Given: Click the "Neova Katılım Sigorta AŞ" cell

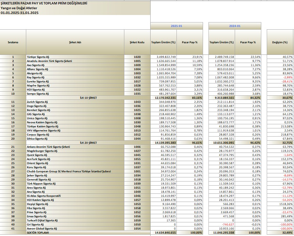Looking at the screenshot, I should click(75, 122).
